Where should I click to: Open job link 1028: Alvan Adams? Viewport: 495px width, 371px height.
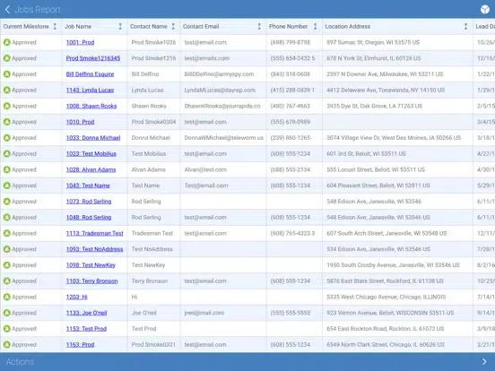tap(91, 169)
